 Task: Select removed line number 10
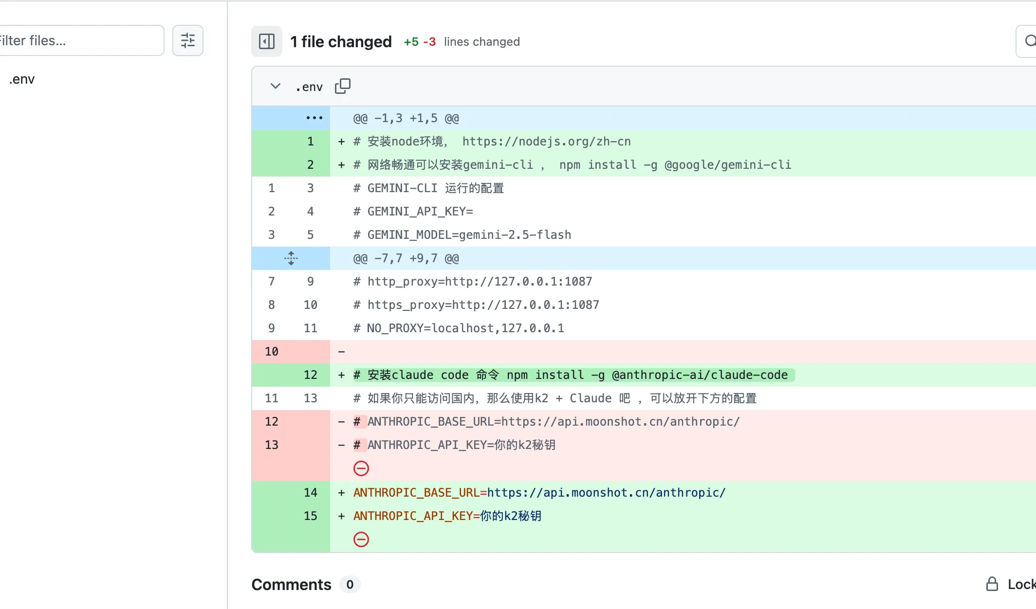(272, 351)
